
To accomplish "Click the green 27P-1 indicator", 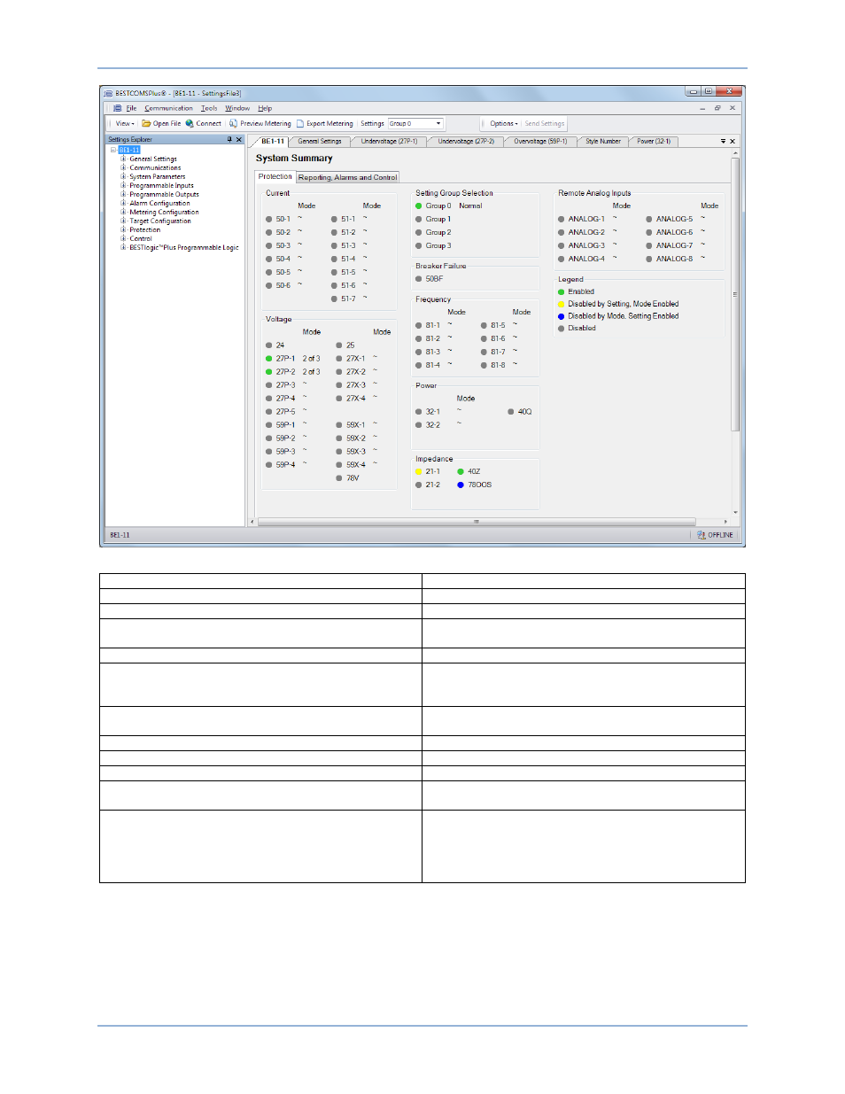I will coord(269,359).
